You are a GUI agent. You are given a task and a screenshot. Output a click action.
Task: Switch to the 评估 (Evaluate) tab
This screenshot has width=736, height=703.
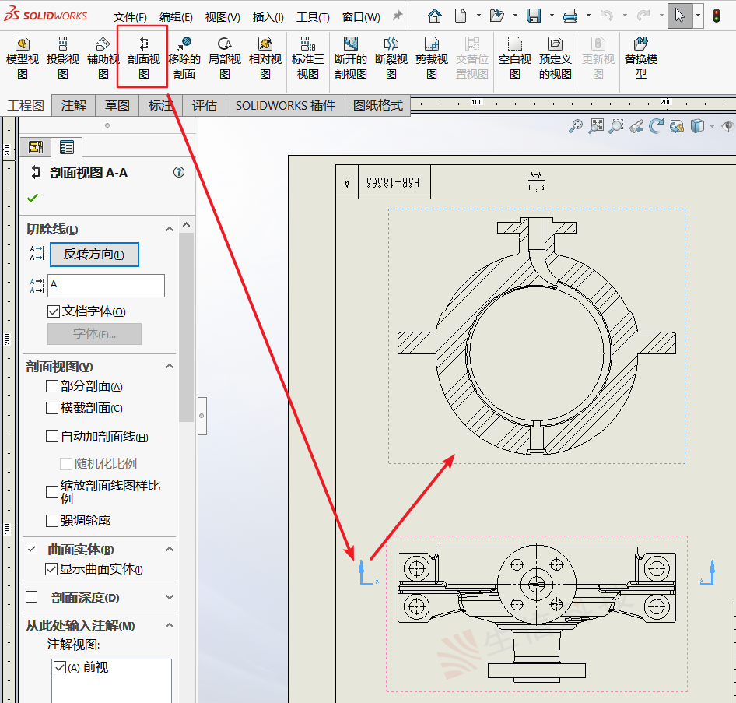coord(204,105)
